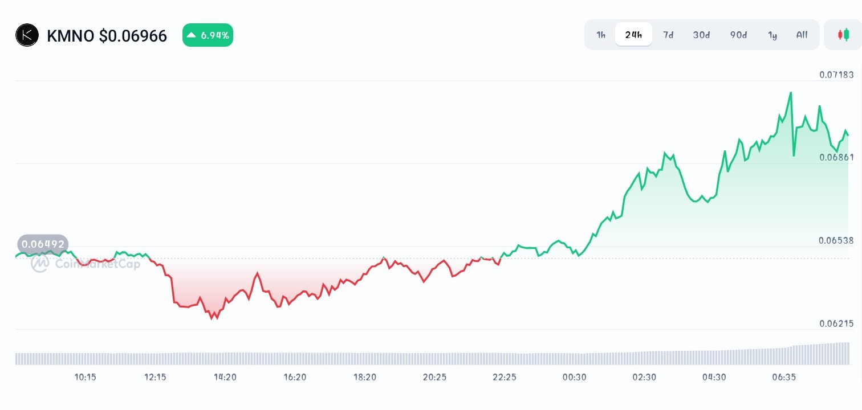
Task: Click the 0.06492 price tooltip marker
Action: tap(42, 244)
